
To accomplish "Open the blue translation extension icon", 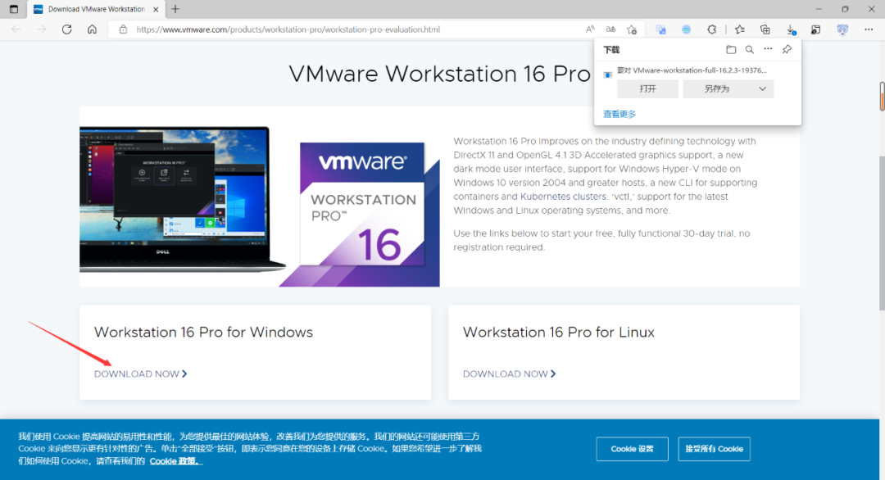I will pos(661,29).
